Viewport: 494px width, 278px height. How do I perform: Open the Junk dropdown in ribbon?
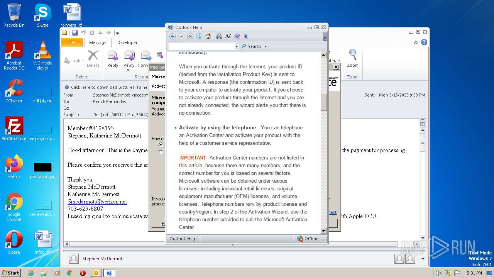[x=73, y=61]
